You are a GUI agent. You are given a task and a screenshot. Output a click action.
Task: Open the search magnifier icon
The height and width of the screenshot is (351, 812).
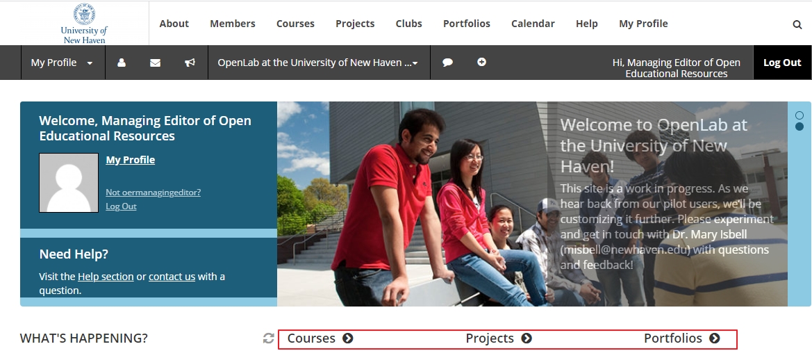point(797,24)
